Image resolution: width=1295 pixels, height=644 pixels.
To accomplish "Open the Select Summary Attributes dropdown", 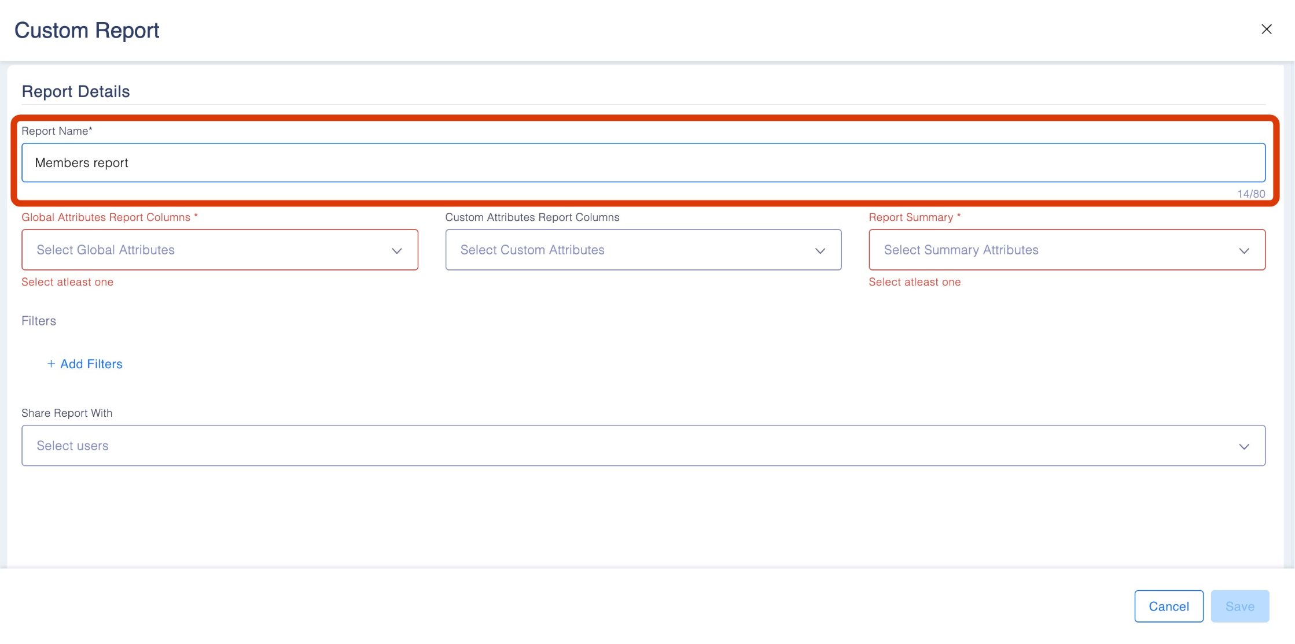I will pyautogui.click(x=1053, y=250).
